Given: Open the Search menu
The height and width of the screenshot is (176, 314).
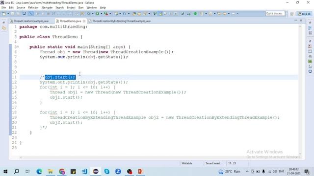Looking at the screenshot, I should (59, 8).
